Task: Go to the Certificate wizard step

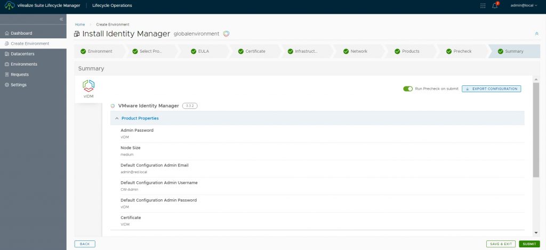Action: pyautogui.click(x=255, y=51)
